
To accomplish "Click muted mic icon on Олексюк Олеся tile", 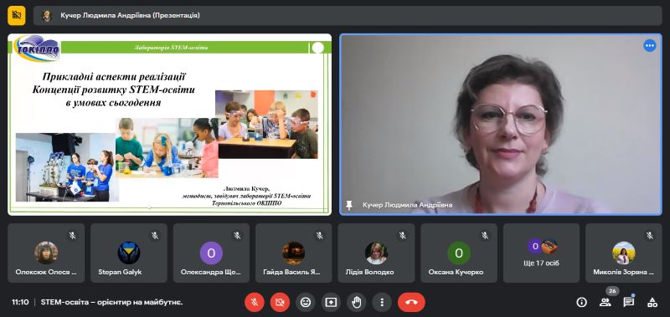I will pyautogui.click(x=73, y=236).
